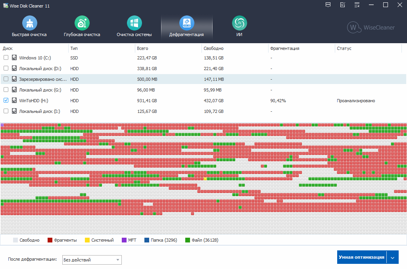Expand the После дефрагментации dropdown
Image resolution: width=407 pixels, height=269 pixels.
click(x=92, y=259)
